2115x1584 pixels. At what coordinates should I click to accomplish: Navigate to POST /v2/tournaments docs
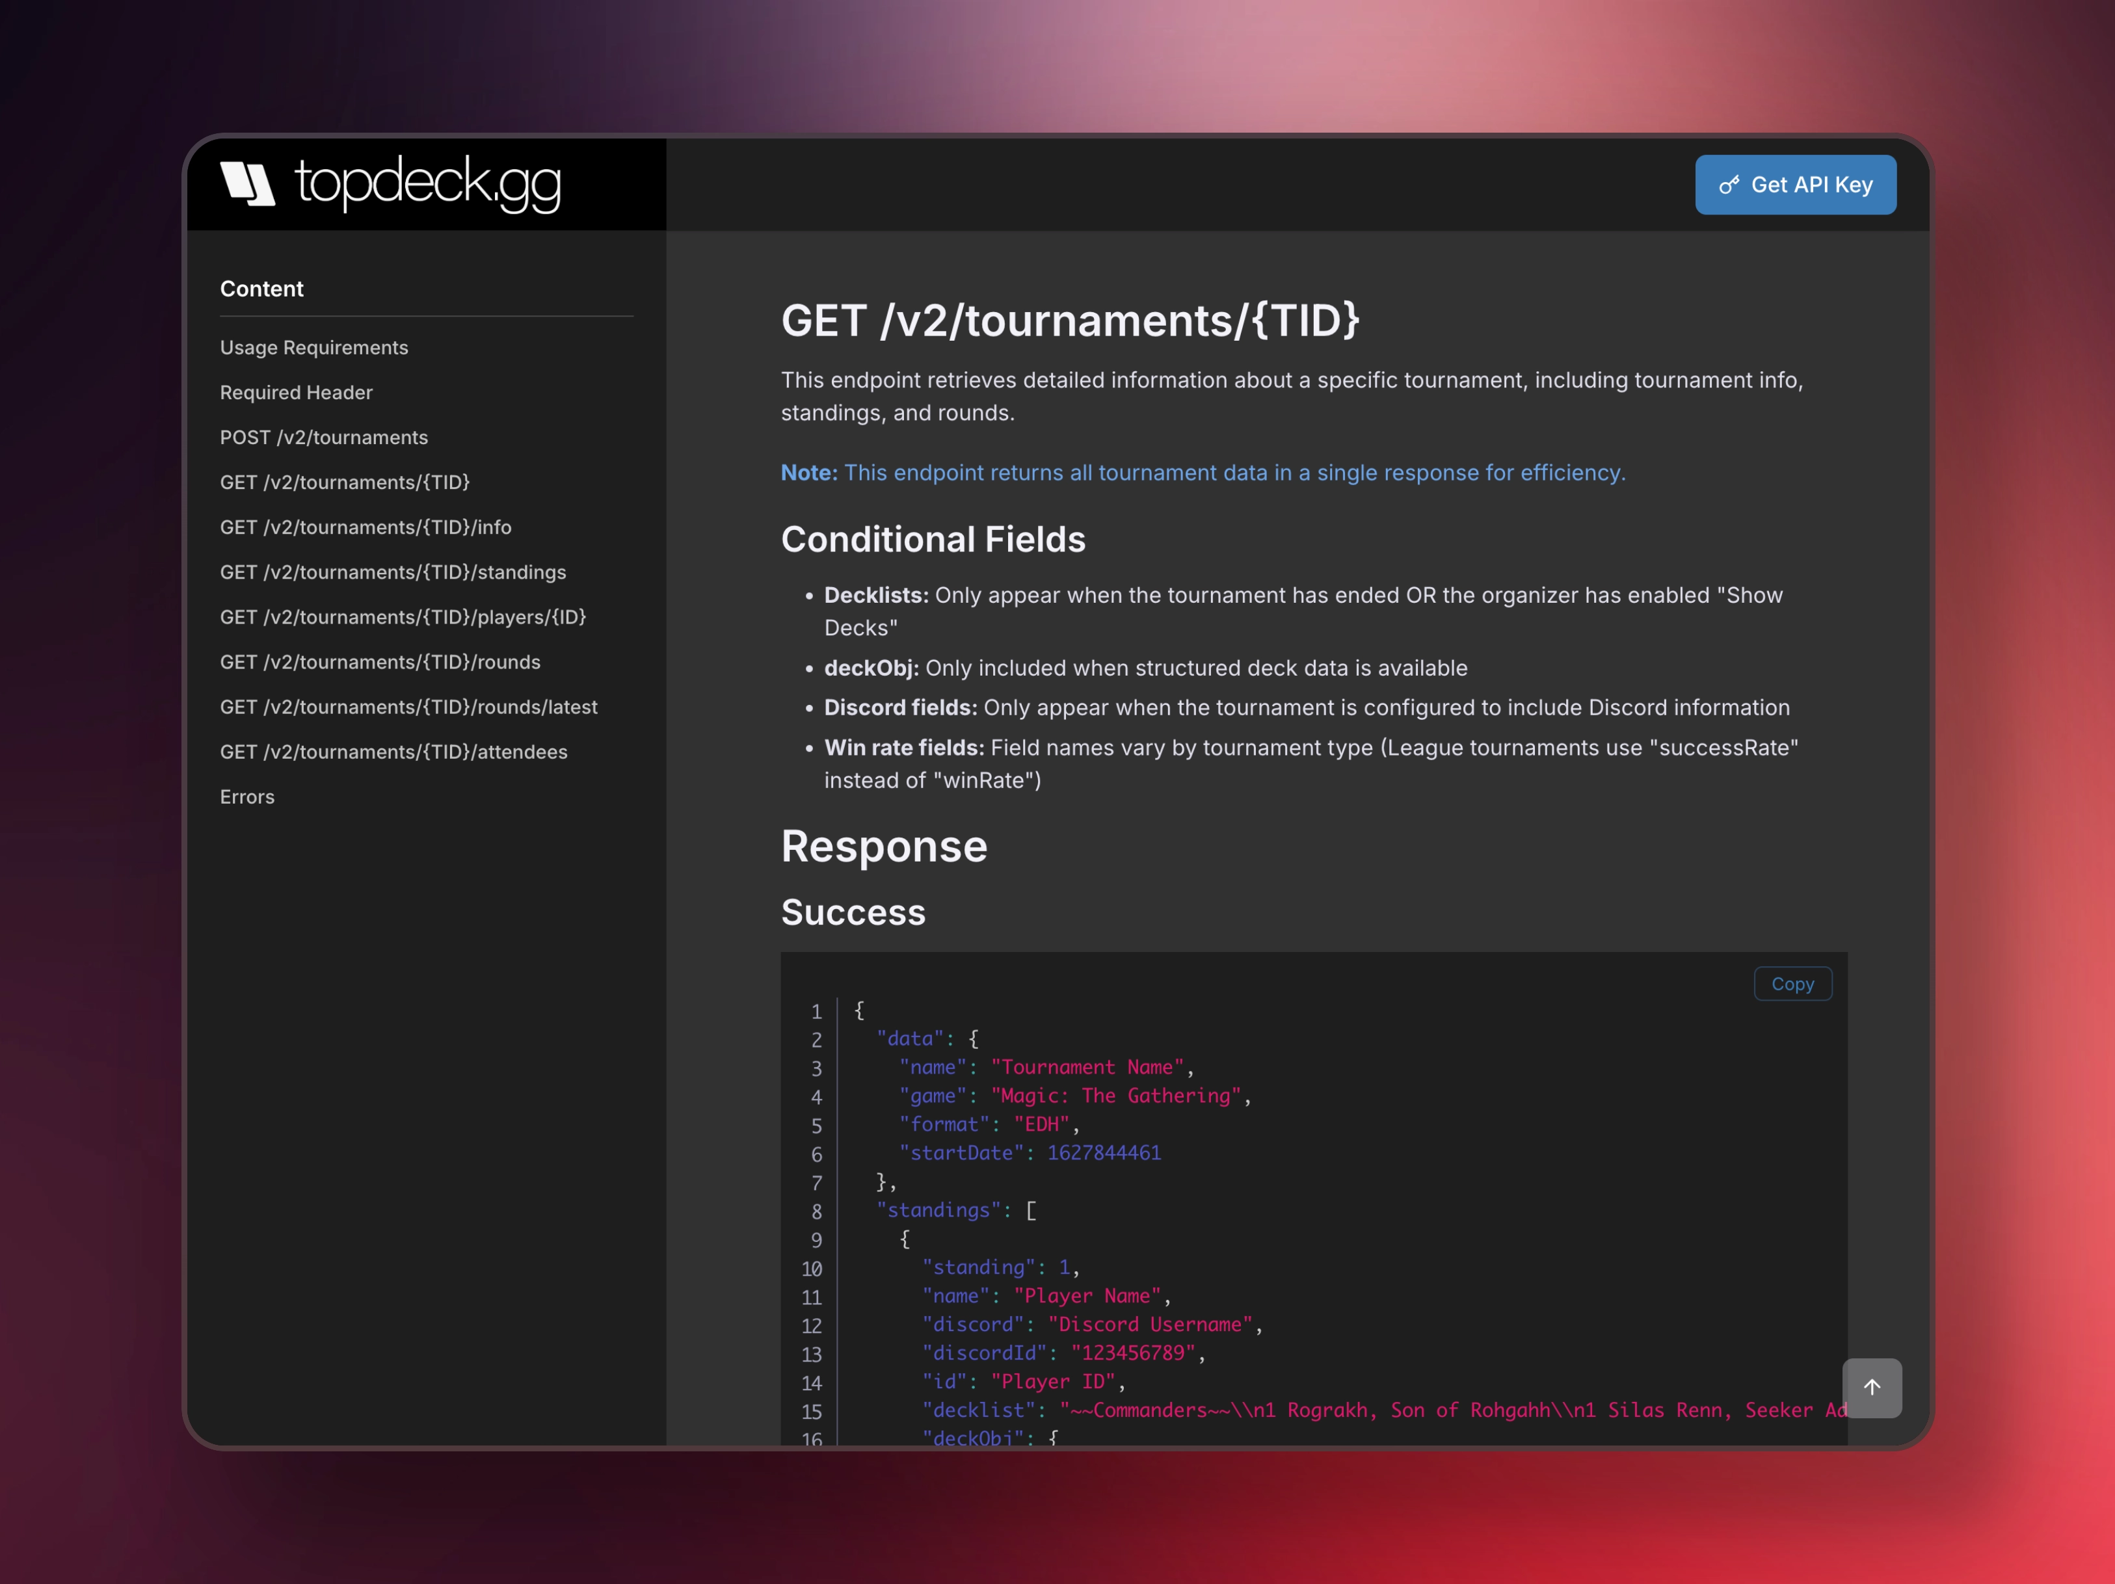[x=323, y=438]
